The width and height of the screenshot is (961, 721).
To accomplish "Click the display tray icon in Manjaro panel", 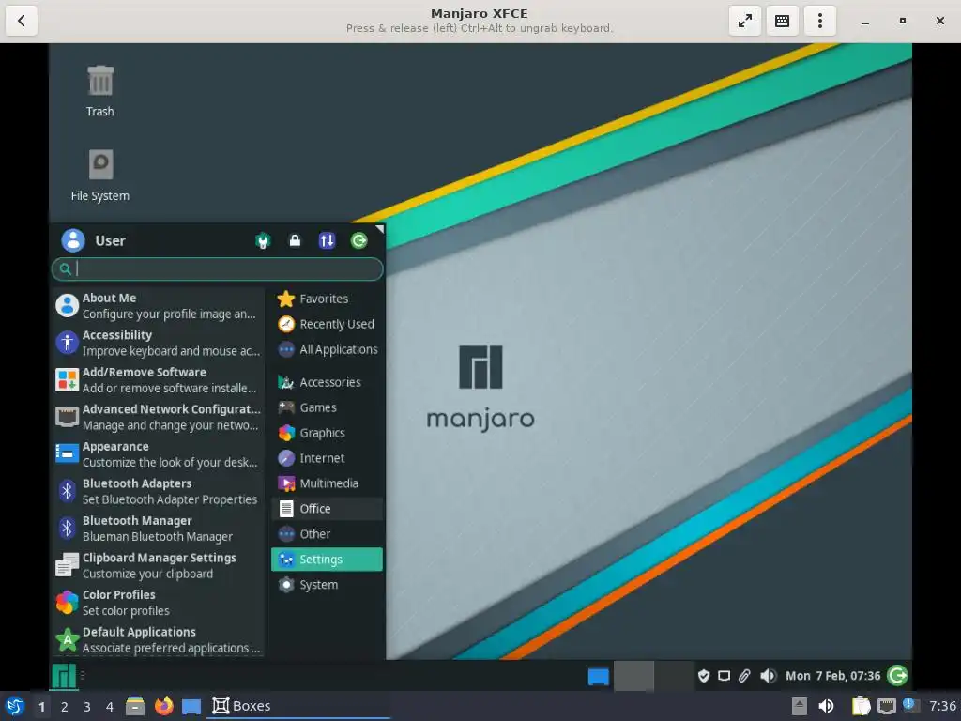I will point(724,676).
